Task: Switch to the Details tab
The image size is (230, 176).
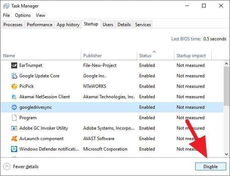Action: 124,25
